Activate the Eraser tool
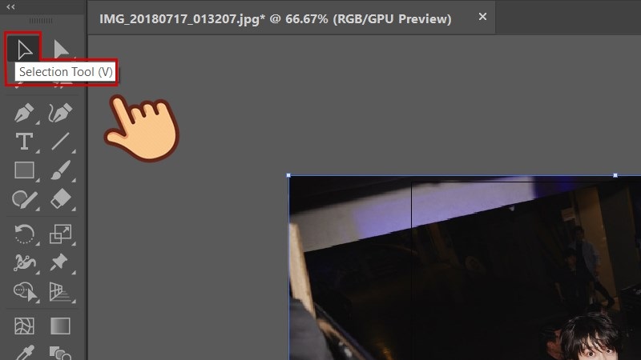 pyautogui.click(x=61, y=198)
